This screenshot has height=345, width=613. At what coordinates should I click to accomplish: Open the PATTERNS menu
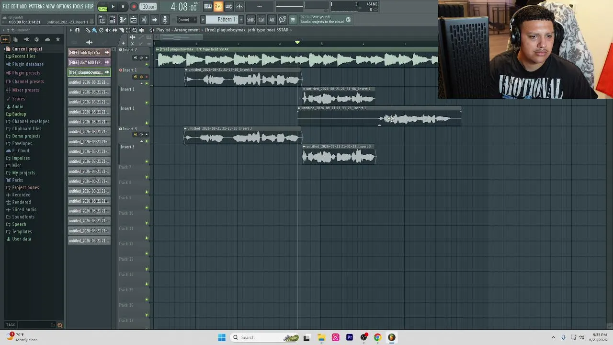pos(36,6)
